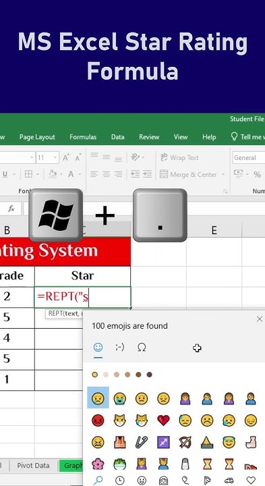Open the font size dropdown
265x486 pixels.
[x=55, y=158]
